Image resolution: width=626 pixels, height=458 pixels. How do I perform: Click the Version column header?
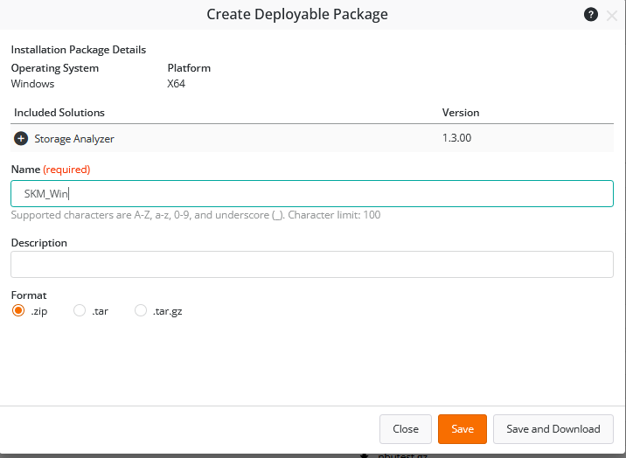tap(461, 113)
